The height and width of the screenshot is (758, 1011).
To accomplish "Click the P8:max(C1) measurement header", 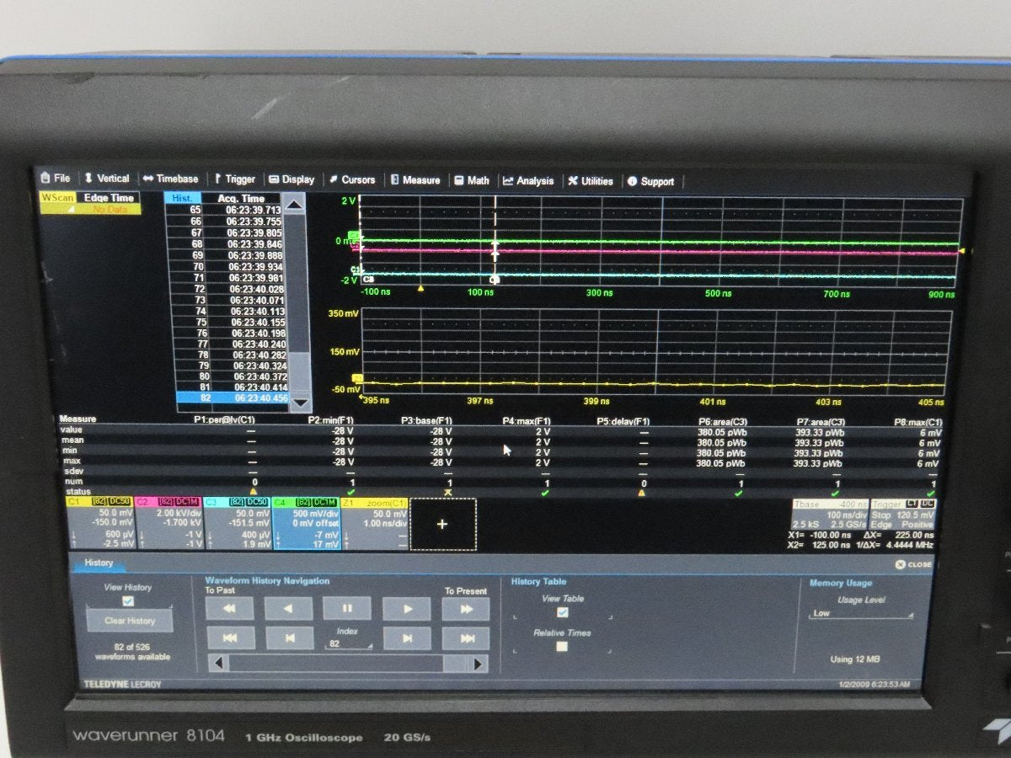I will pyautogui.click(x=918, y=421).
